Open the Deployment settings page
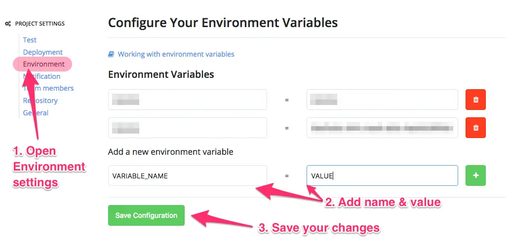Screen dimensions: 511x243 click(x=42, y=52)
